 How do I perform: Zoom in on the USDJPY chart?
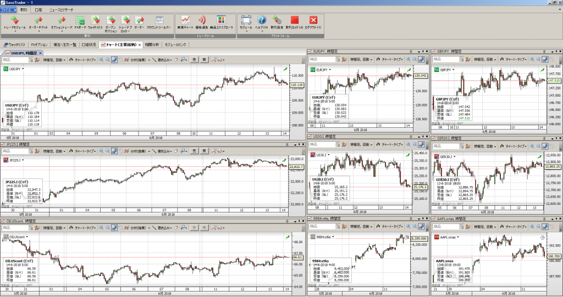[x=101, y=59]
